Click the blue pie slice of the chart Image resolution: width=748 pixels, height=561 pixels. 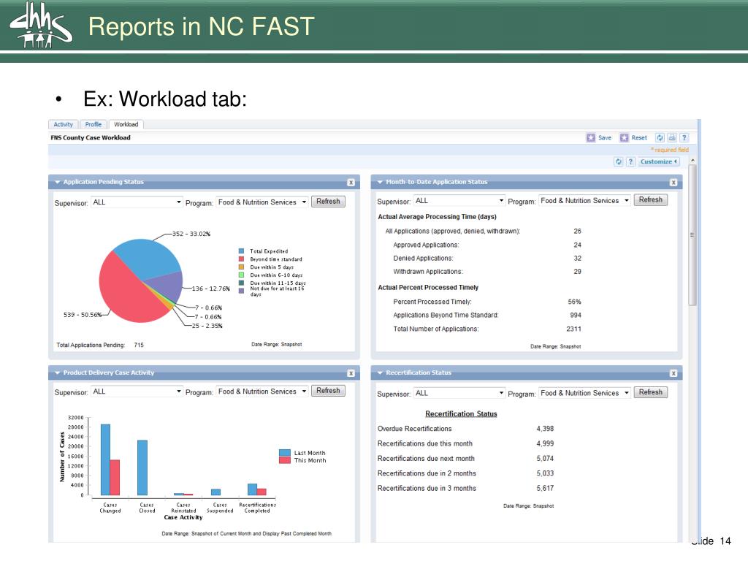click(x=149, y=259)
